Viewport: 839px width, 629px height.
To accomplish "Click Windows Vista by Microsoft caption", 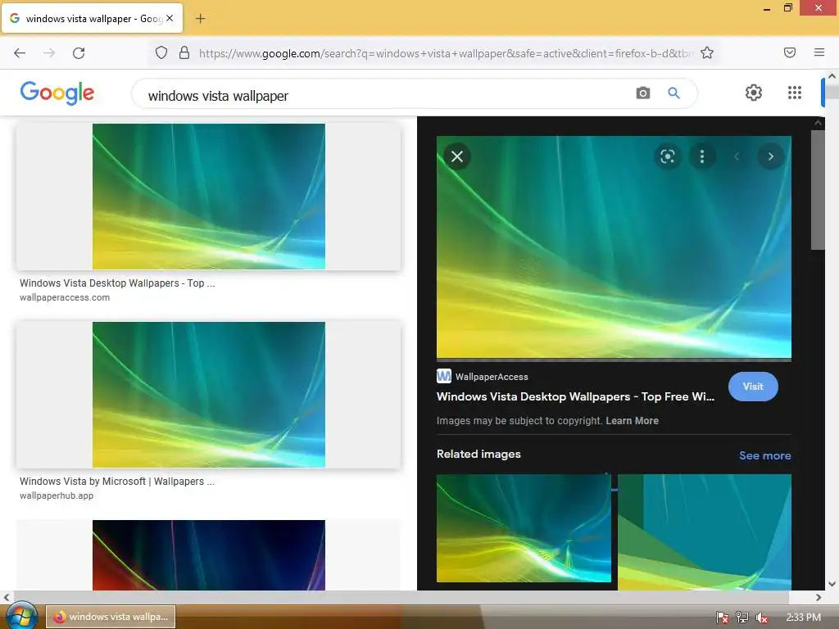I will click(x=116, y=482).
